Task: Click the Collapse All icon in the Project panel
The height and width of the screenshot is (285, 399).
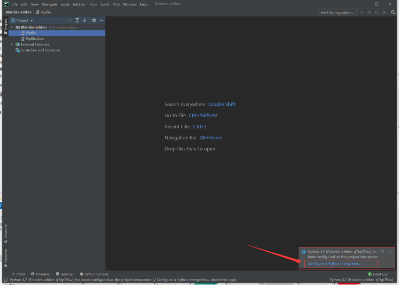Action: [85, 20]
